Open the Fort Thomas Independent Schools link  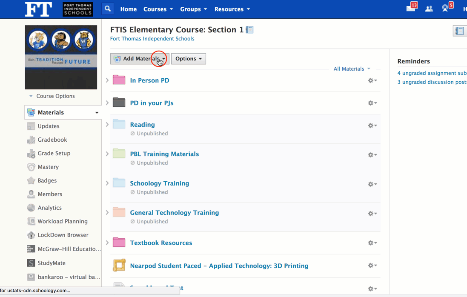click(x=152, y=39)
